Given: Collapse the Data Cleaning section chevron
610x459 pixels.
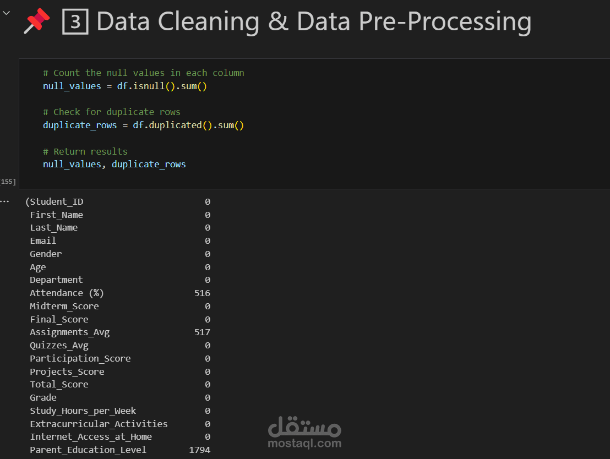Looking at the screenshot, I should tap(6, 13).
